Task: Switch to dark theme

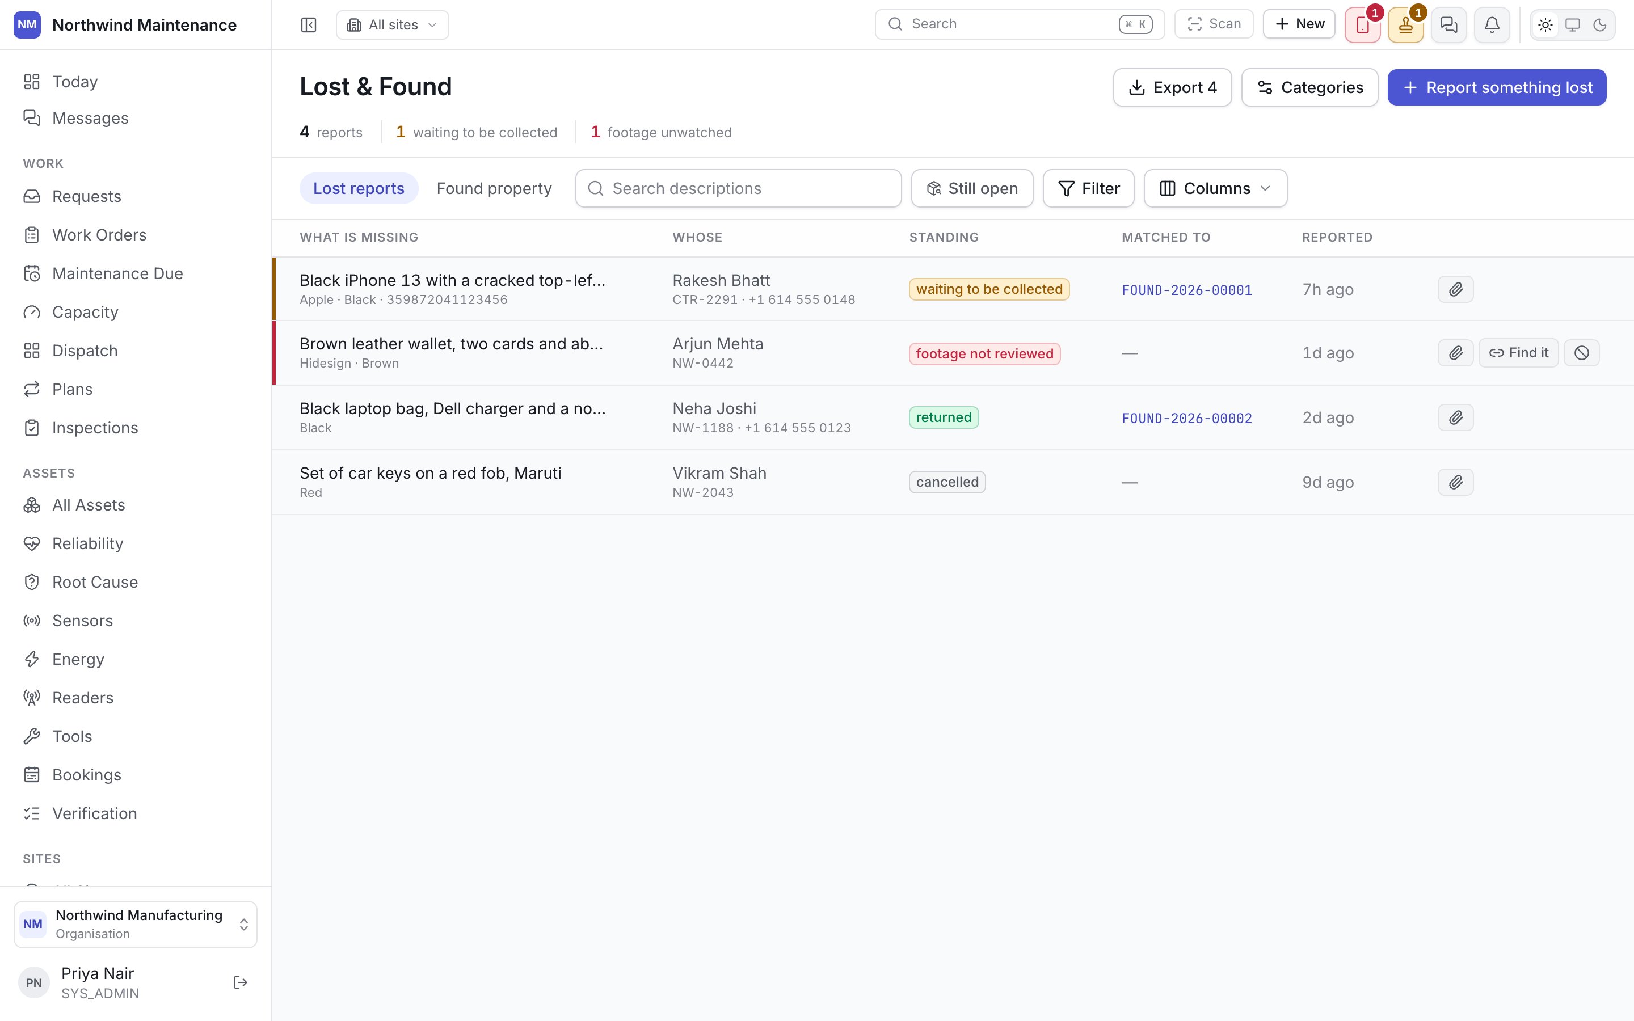Action: 1599,25
